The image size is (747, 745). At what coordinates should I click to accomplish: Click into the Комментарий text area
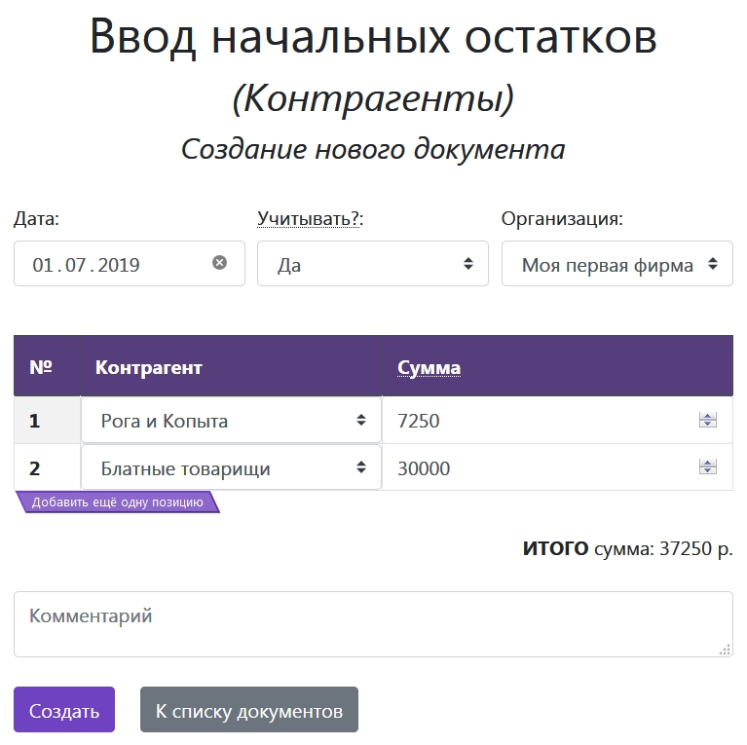(373, 624)
